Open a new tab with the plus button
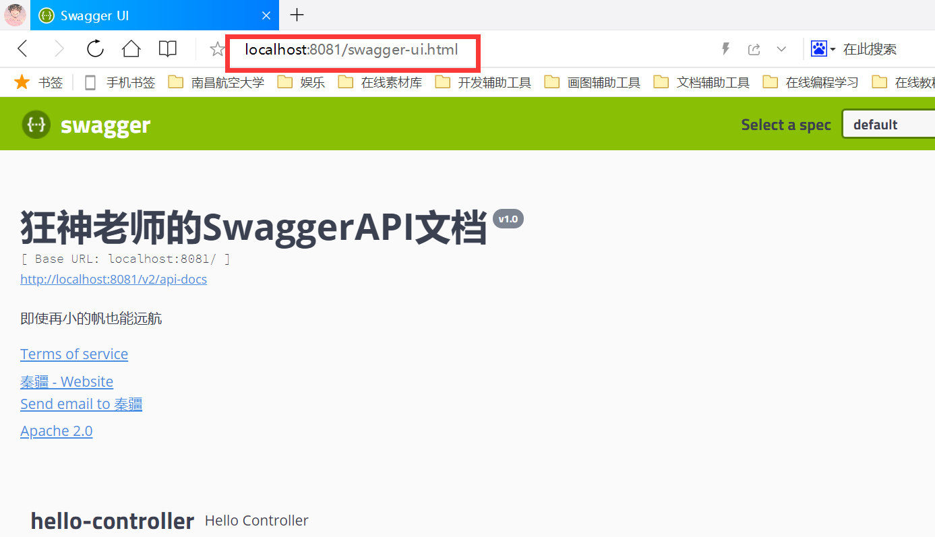The width and height of the screenshot is (935, 537). 297,15
